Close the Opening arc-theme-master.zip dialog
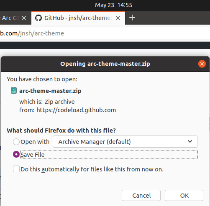This screenshot has height=206, width=210. click(x=202, y=64)
